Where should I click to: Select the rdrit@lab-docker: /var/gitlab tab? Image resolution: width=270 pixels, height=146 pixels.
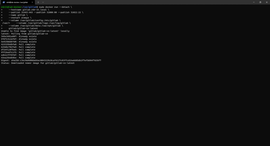coord(18,2)
